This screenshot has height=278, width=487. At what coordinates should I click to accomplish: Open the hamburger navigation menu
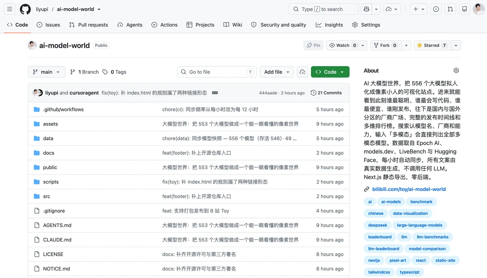coord(10,9)
